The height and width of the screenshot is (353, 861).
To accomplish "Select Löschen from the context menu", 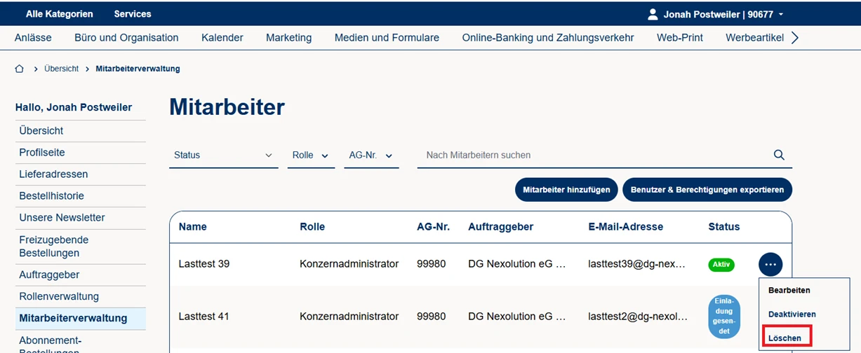I will point(785,338).
